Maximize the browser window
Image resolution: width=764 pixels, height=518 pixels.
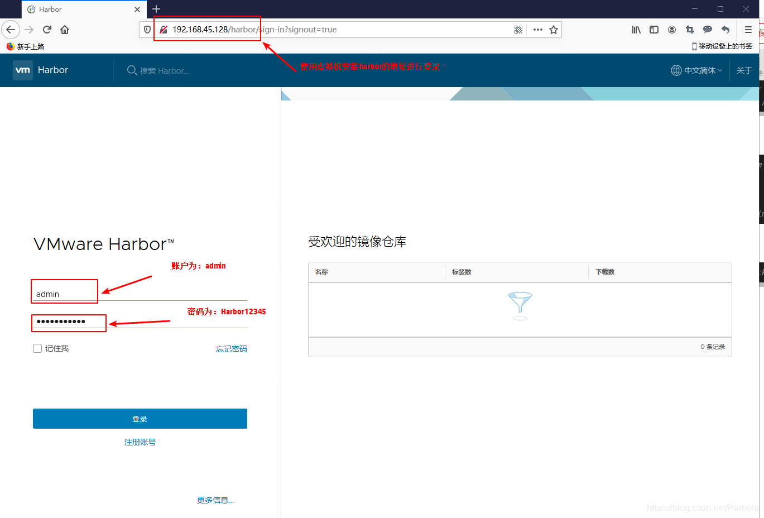[x=720, y=9]
